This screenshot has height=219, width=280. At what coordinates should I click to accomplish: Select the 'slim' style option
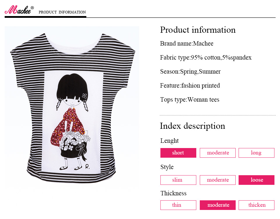point(178,180)
